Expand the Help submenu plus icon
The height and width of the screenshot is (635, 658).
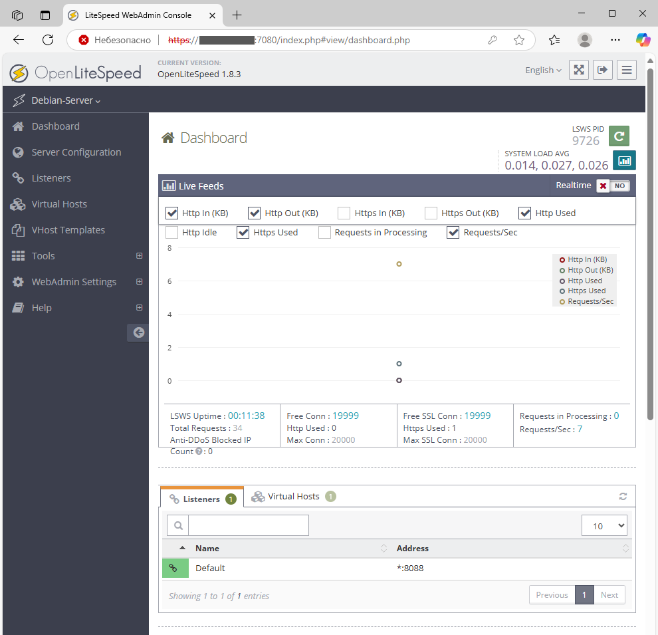(x=140, y=308)
